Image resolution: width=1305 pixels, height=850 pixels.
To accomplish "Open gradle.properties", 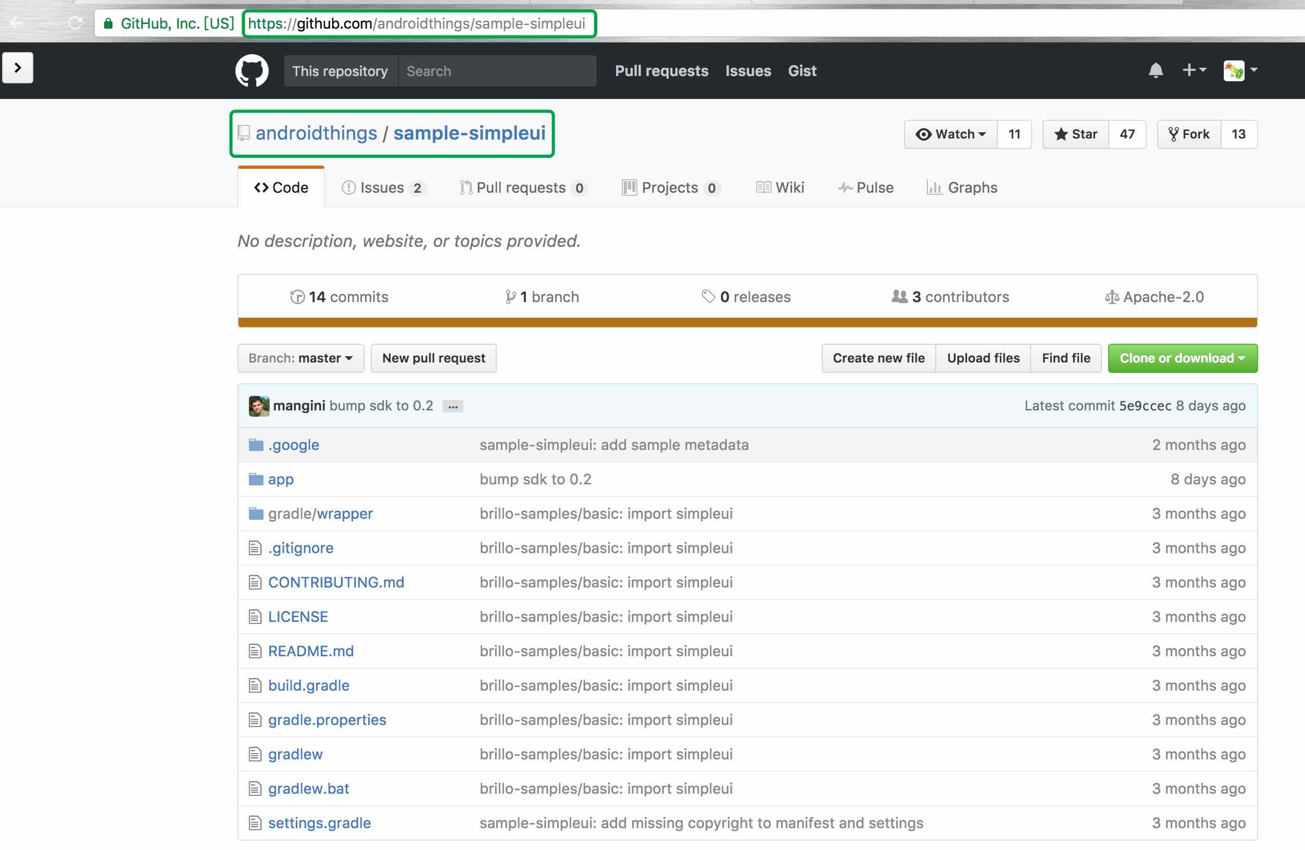I will coord(327,719).
